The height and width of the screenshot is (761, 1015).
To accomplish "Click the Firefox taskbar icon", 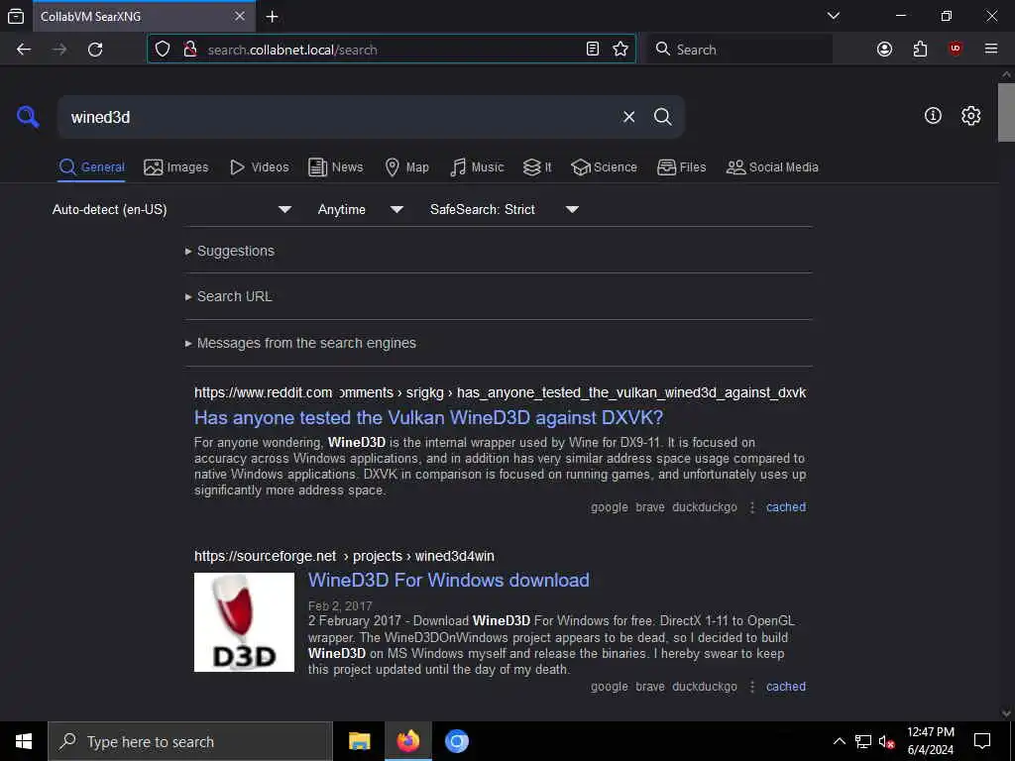I will 407,741.
